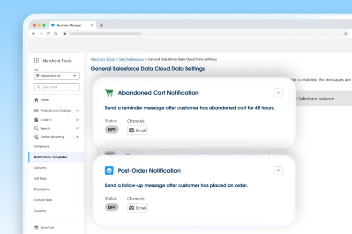Open Consents in the sidebar
Image resolution: width=352 pixels, height=234 pixels.
(40, 168)
